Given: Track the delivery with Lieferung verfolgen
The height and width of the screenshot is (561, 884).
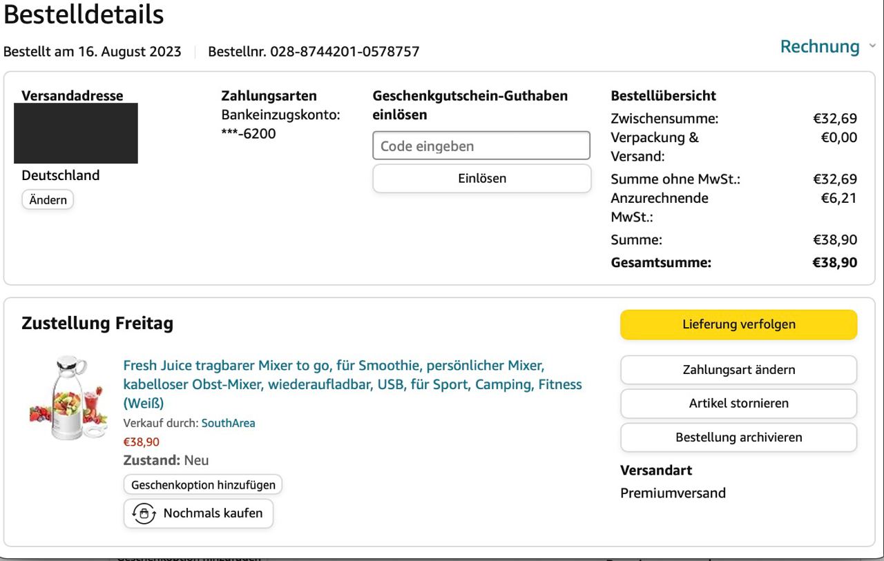Looking at the screenshot, I should pyautogui.click(x=738, y=324).
